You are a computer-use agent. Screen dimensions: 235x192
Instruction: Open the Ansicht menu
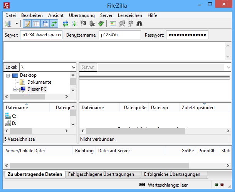(56, 15)
